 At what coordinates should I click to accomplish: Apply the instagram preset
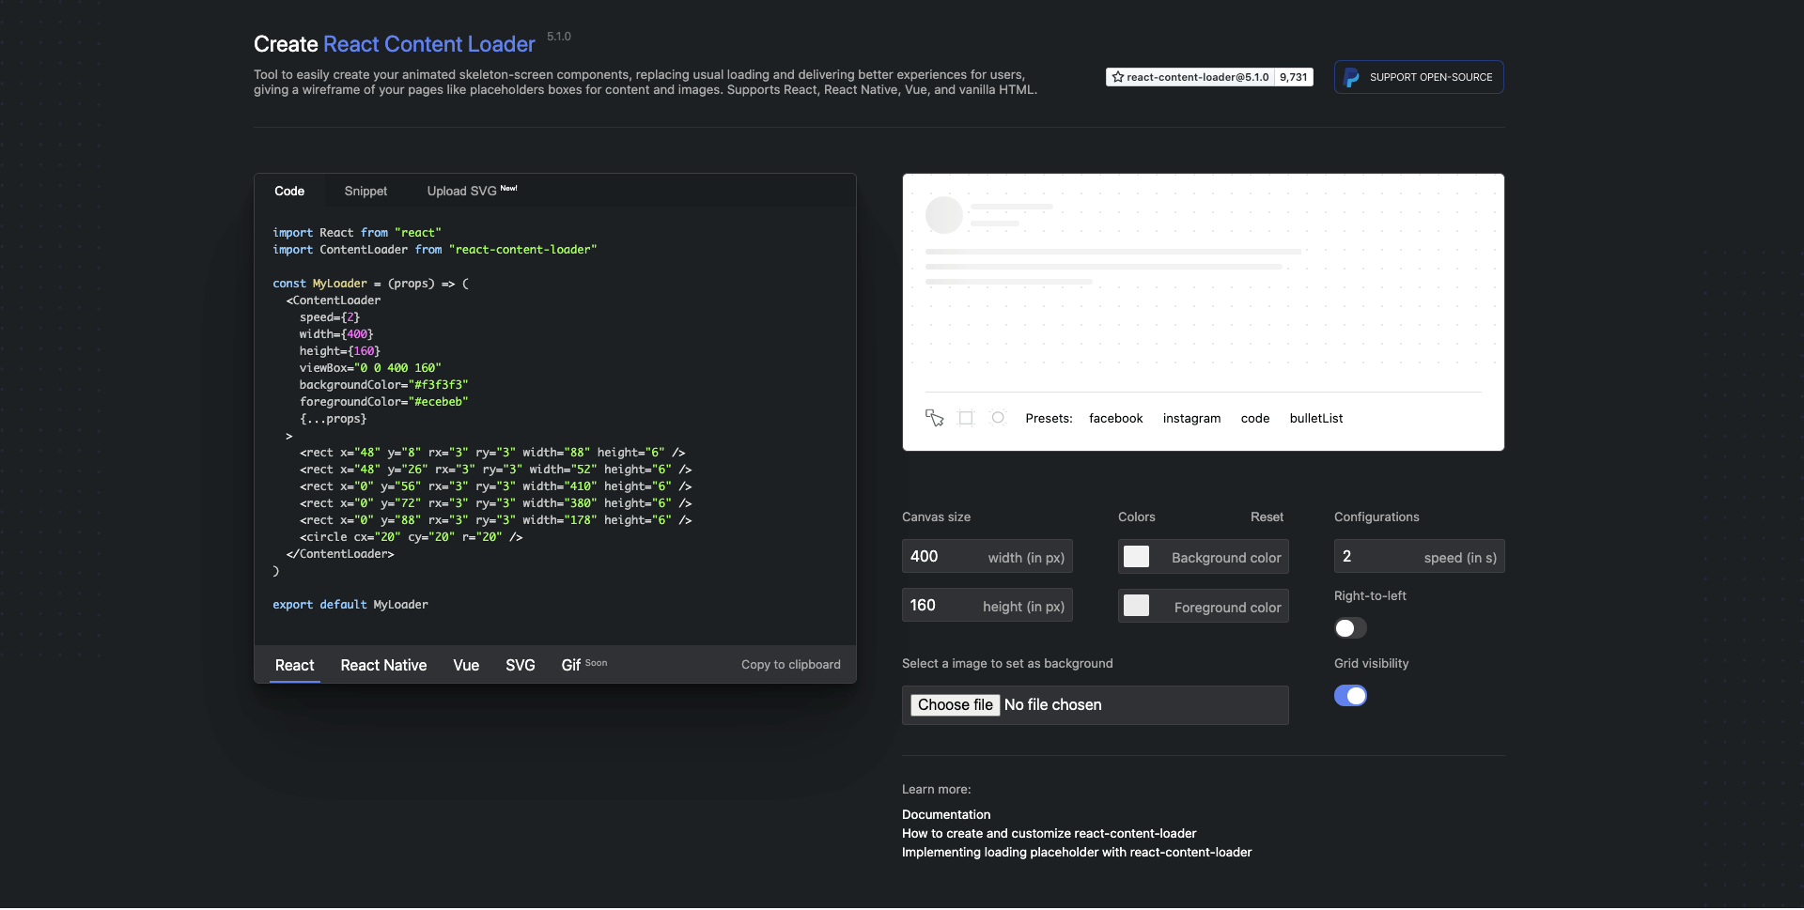coord(1192,419)
